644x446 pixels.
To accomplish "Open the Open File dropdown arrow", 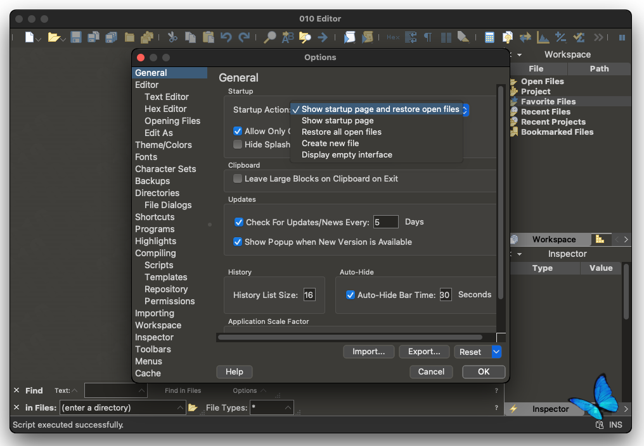I will pyautogui.click(x=63, y=39).
